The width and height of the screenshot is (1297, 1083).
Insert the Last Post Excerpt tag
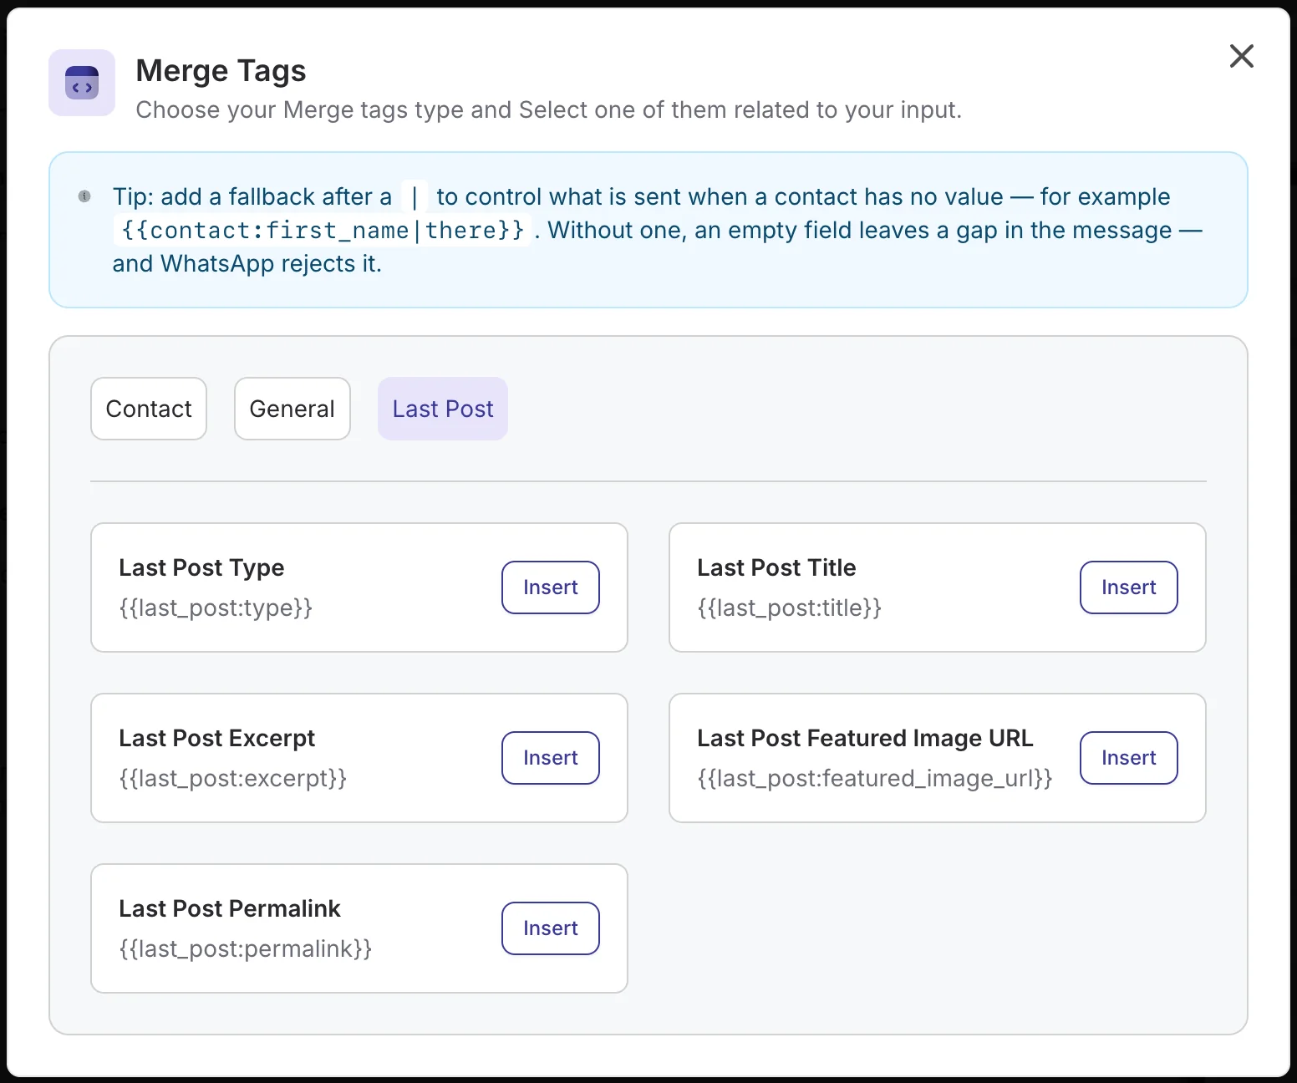[x=551, y=758]
